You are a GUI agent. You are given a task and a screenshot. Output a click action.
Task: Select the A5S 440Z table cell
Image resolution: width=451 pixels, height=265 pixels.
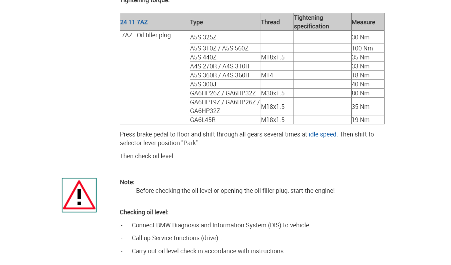[203, 57]
